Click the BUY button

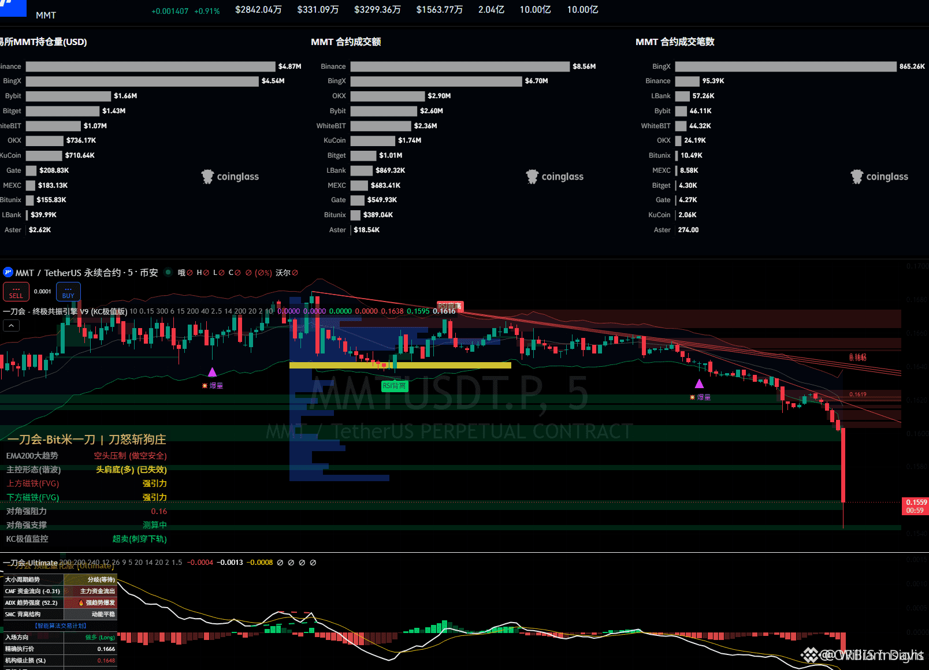coord(68,292)
